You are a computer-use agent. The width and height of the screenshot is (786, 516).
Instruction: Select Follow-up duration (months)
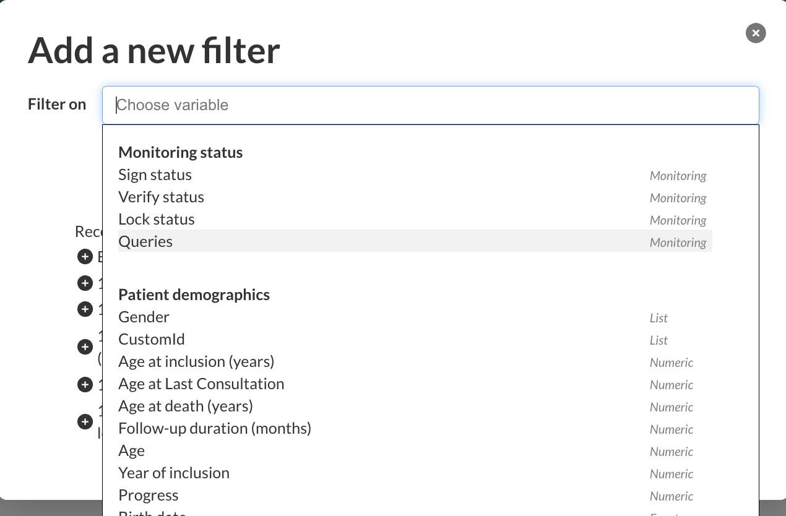215,429
